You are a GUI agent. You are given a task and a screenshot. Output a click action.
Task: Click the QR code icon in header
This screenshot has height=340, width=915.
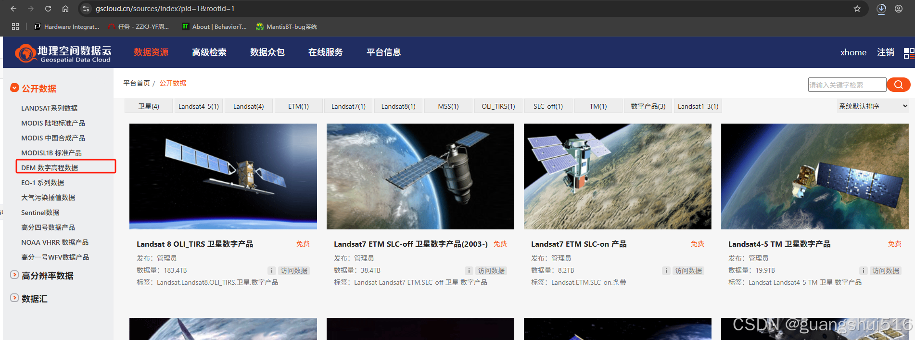click(x=909, y=53)
